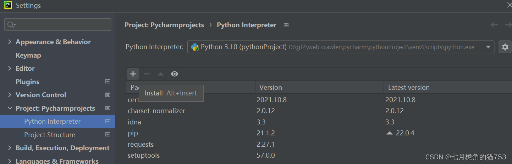Expand Appearance & Behavior section
Viewport: 512px width, 164px height.
[10, 42]
